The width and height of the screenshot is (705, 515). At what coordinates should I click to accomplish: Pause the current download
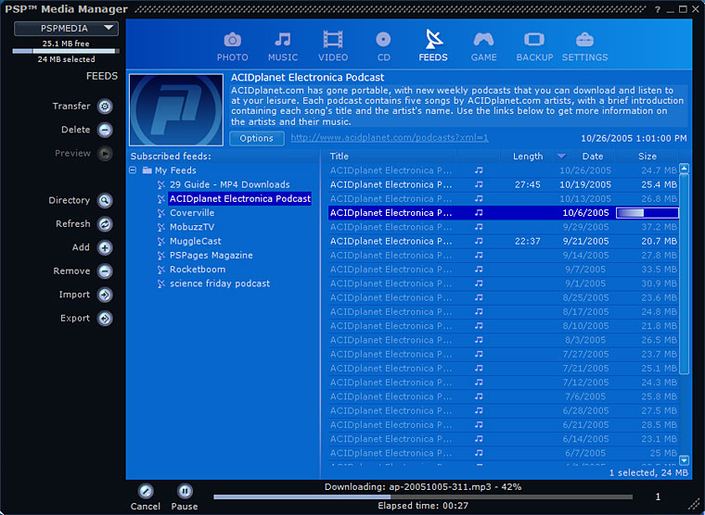pyautogui.click(x=185, y=492)
